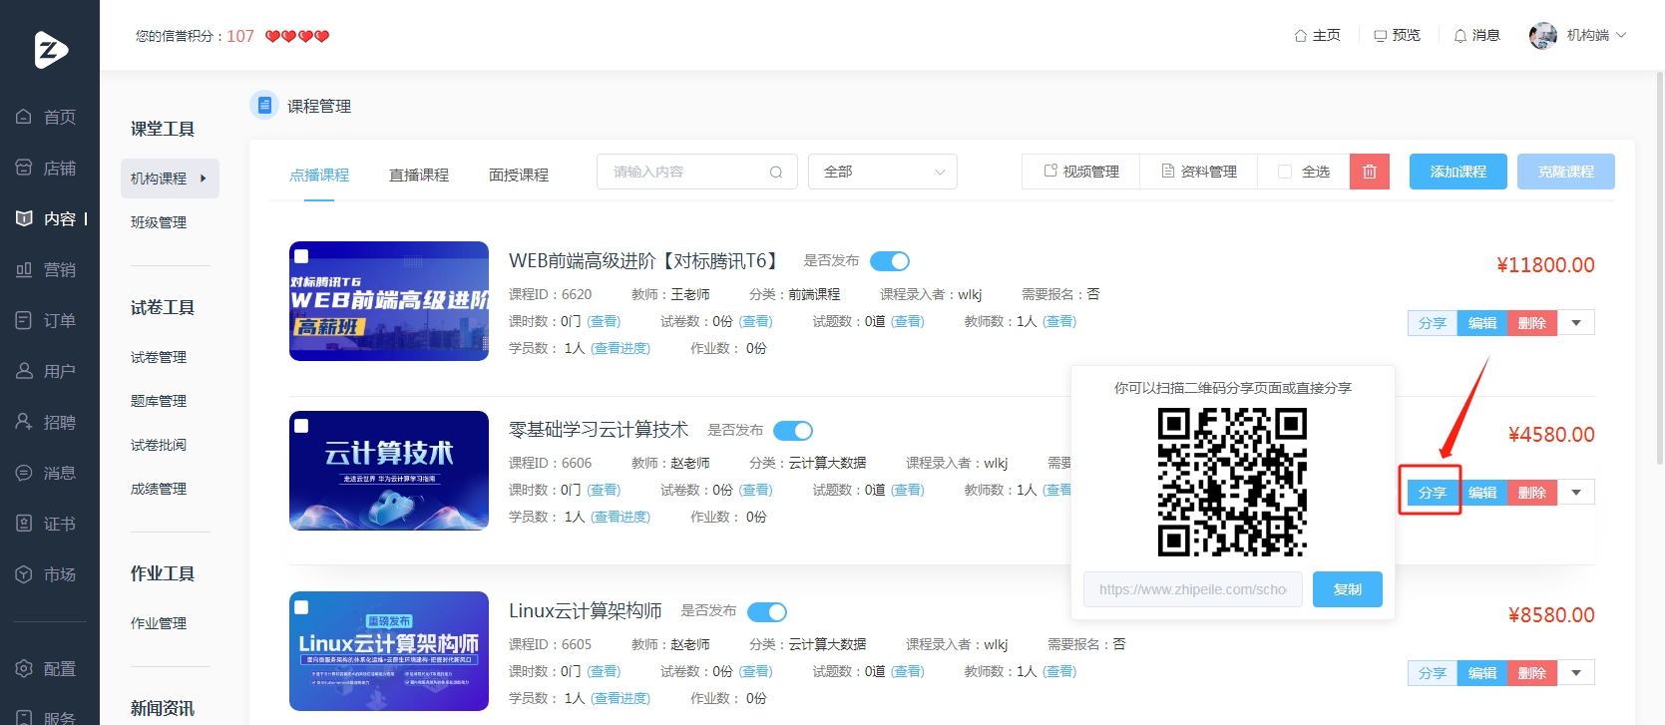Open 资料管理 material management

tap(1199, 172)
